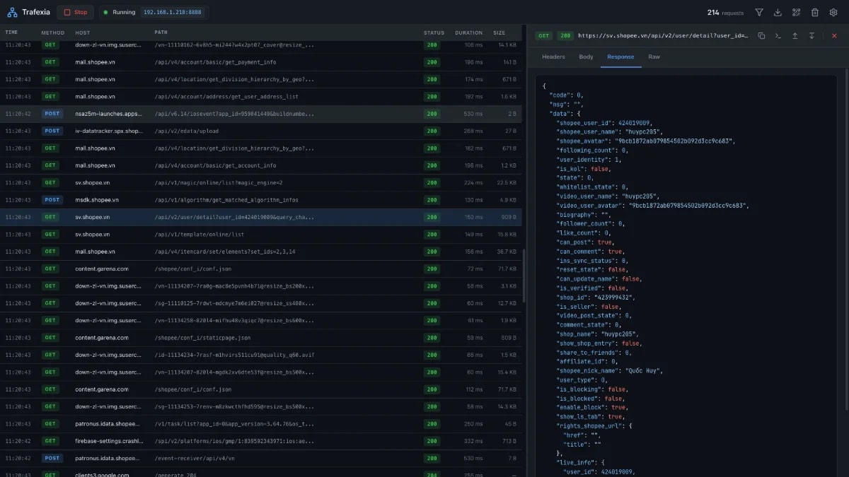Click the 214 requests counter

coord(724,12)
